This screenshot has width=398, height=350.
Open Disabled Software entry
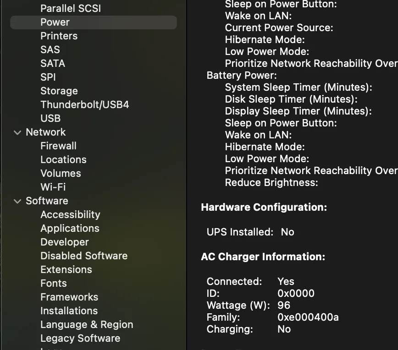tap(84, 256)
